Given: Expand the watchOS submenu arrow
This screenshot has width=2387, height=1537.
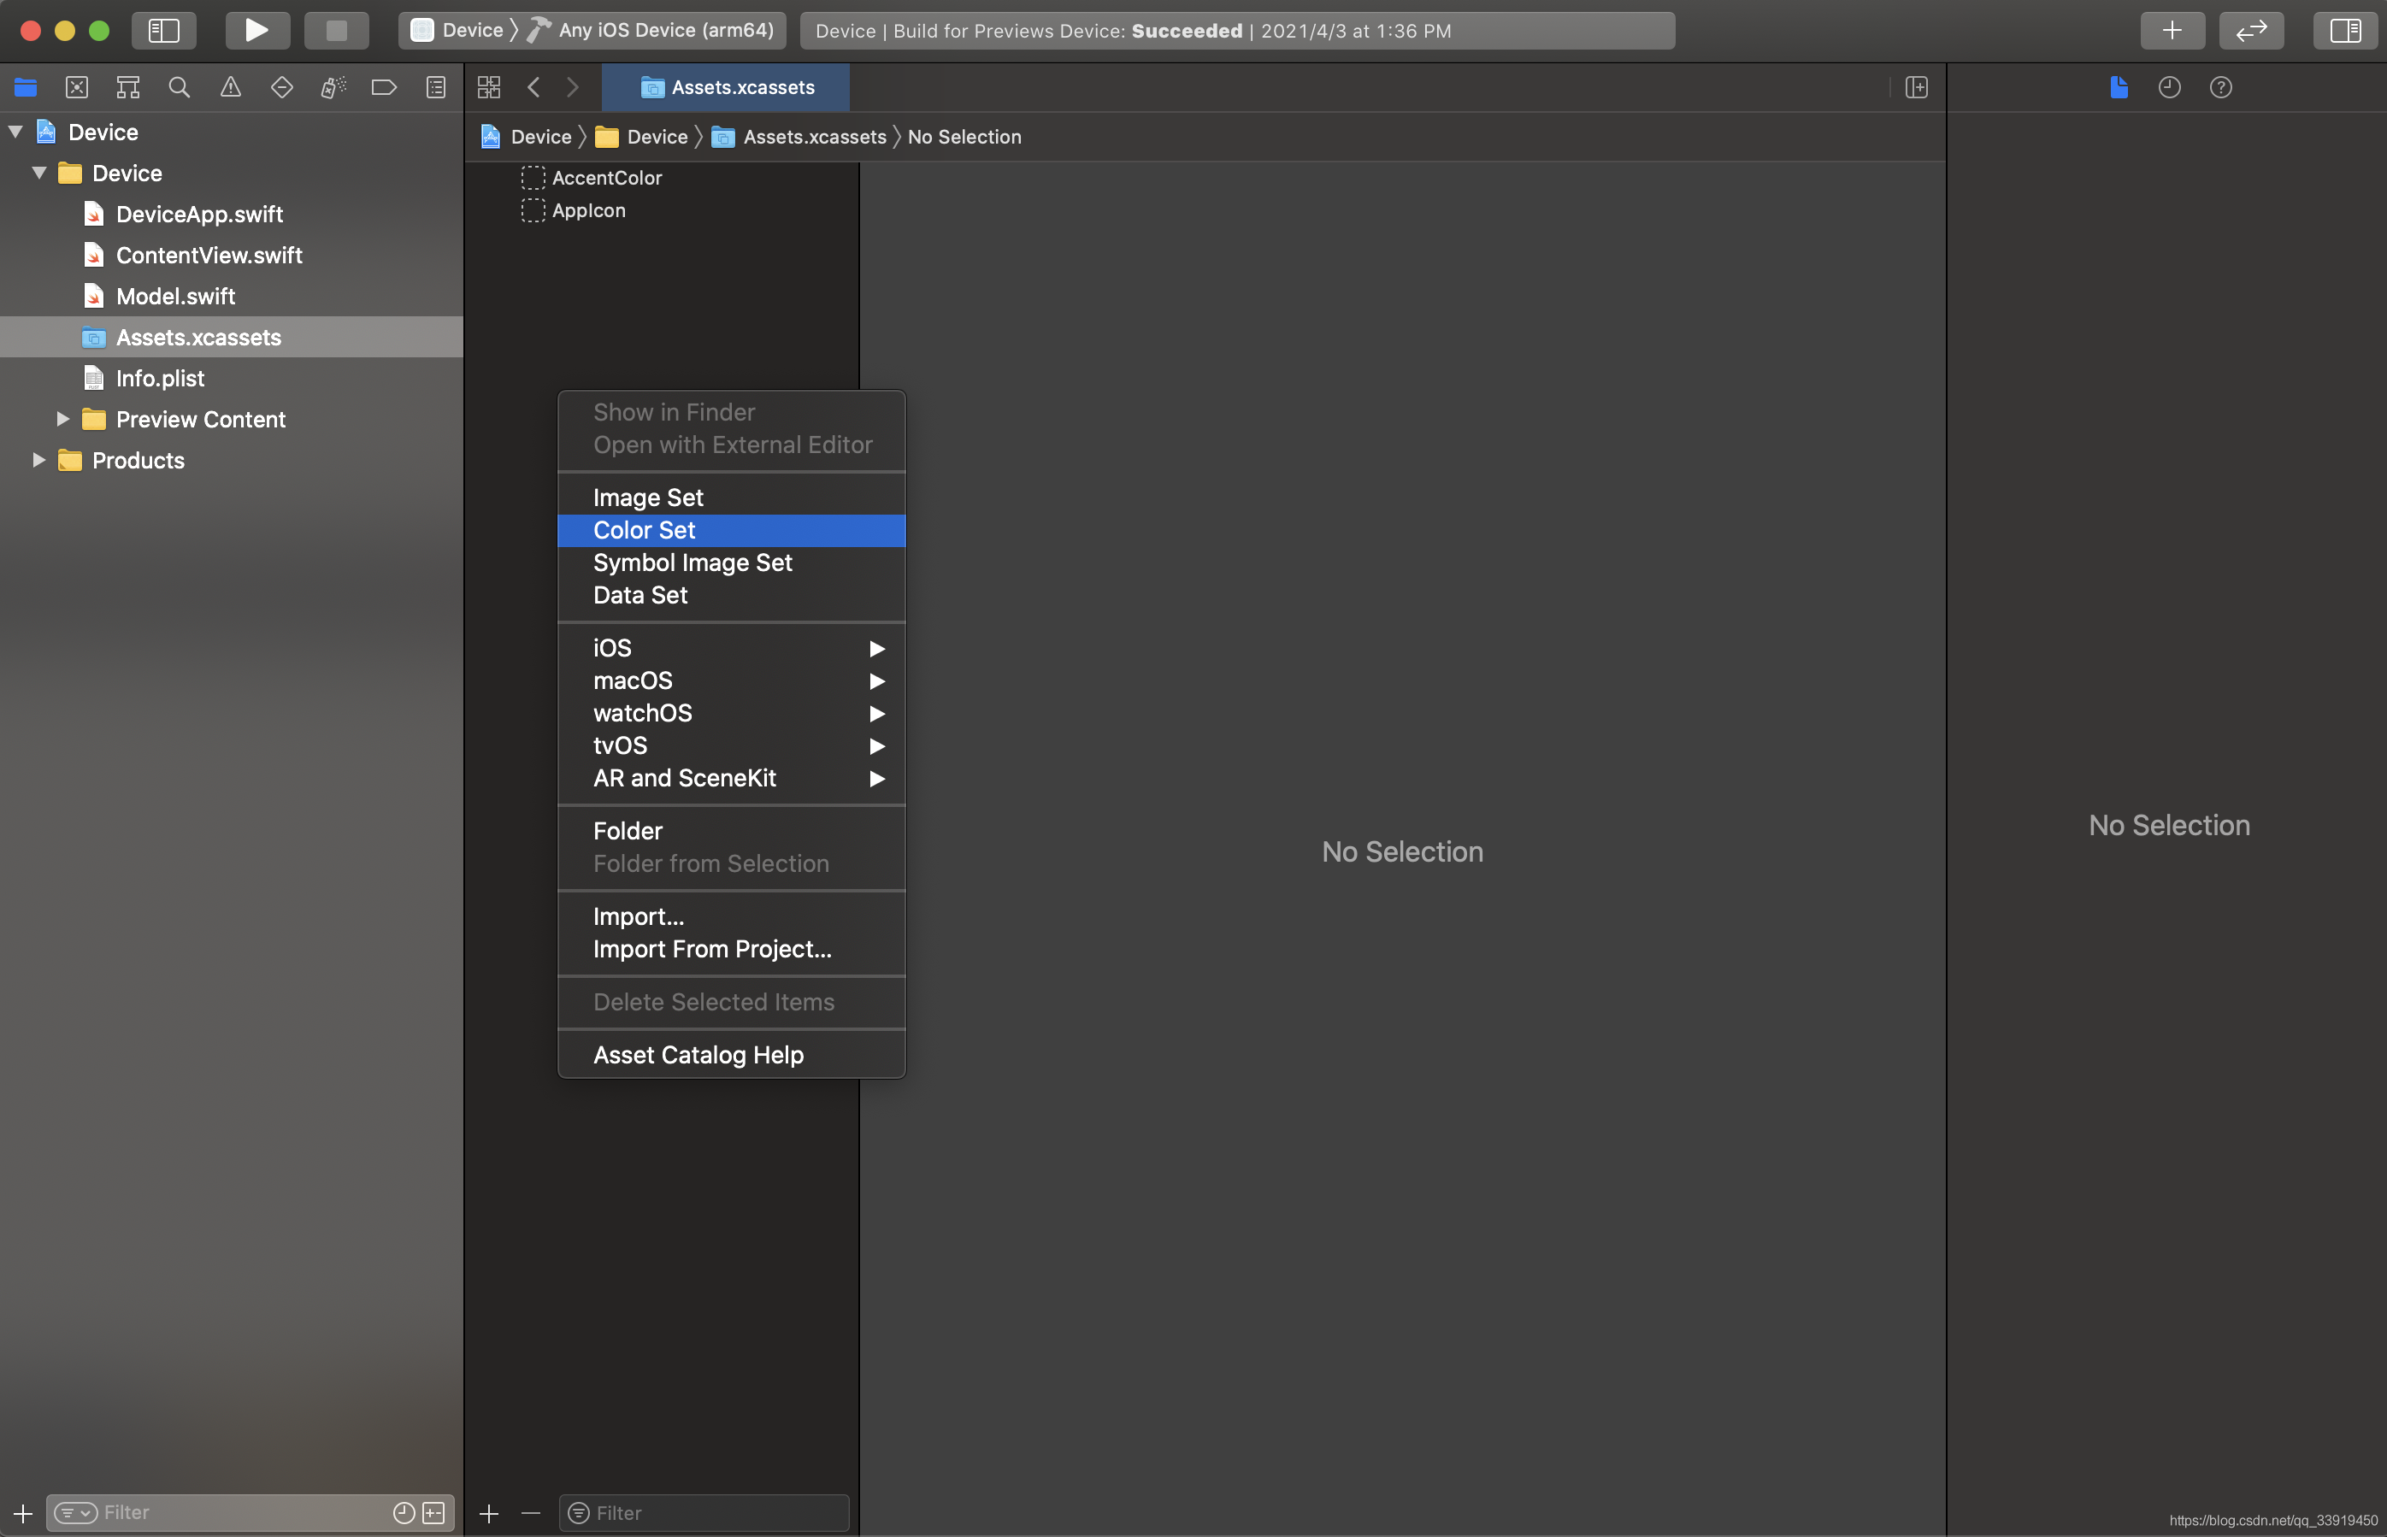Looking at the screenshot, I should coord(875,713).
